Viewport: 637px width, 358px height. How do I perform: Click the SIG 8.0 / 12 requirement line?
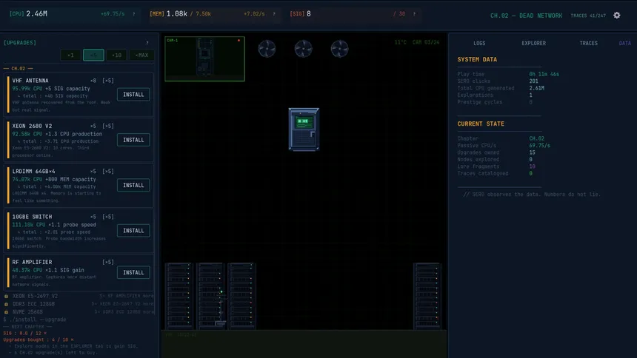coord(24,334)
